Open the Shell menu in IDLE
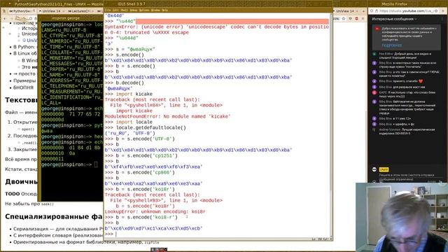 [x=125, y=10]
